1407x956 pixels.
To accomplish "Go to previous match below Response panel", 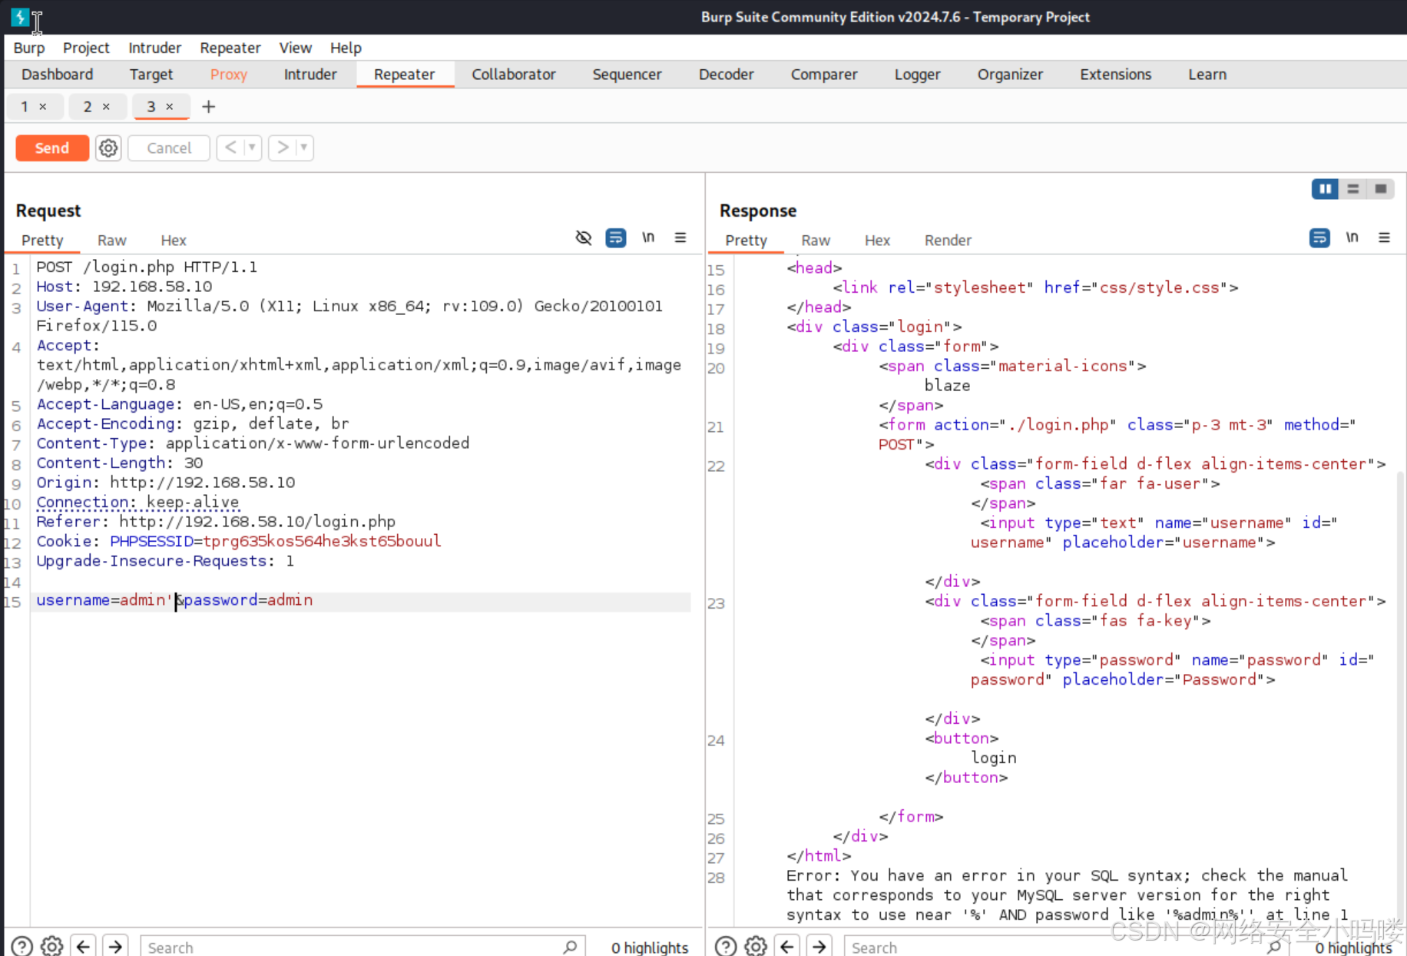I will coord(786,946).
